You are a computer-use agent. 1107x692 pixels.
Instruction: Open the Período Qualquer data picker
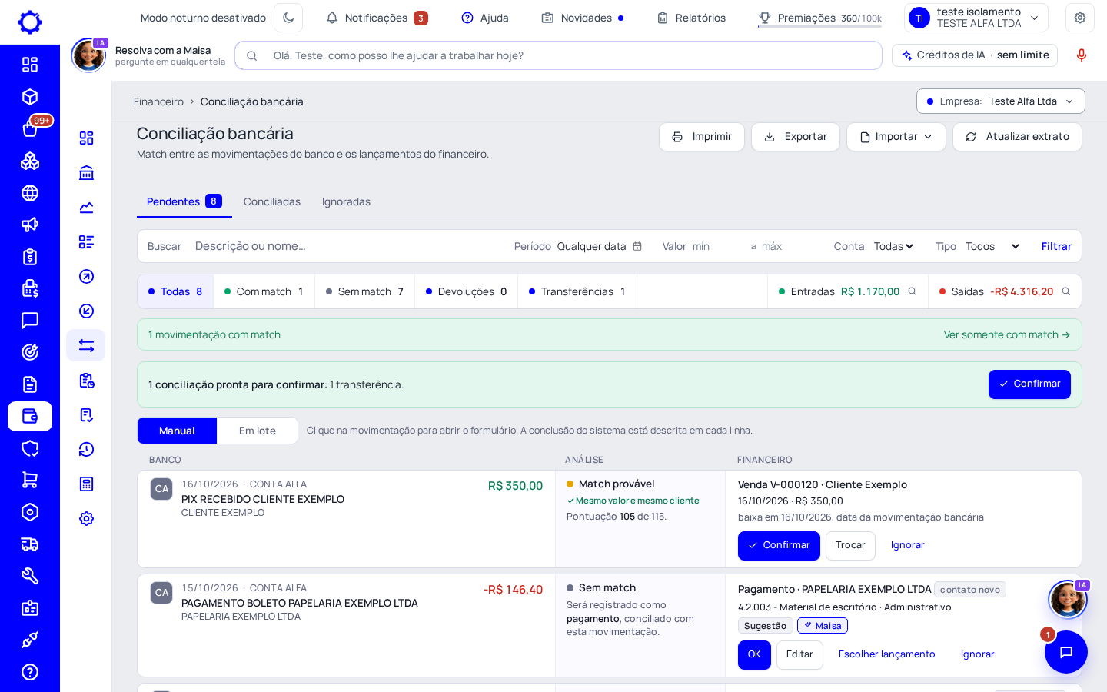pos(599,246)
